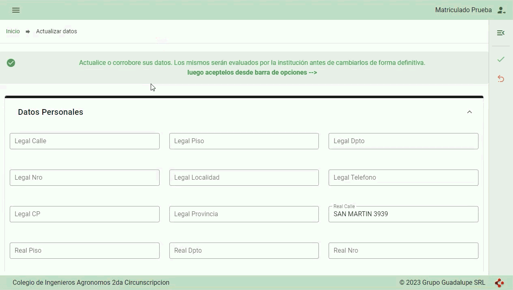Click Colegio de Ingenieros Agronomos footer text
Viewport: 513px width, 290px height.
[x=91, y=283]
